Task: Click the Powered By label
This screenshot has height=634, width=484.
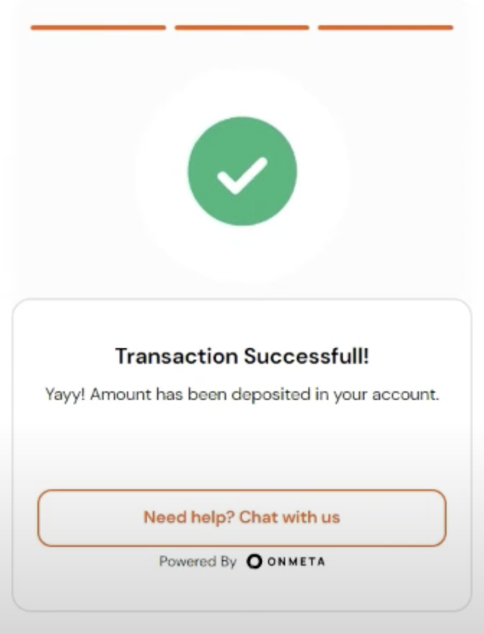Action: 197,562
